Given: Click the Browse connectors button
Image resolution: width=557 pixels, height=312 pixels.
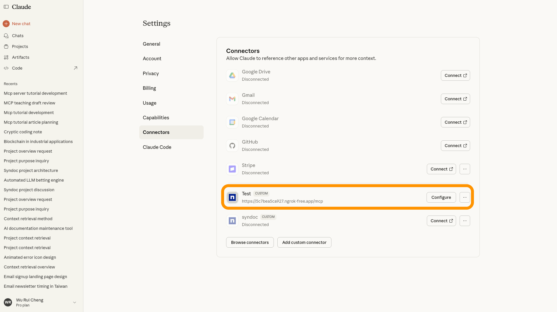Looking at the screenshot, I should pyautogui.click(x=250, y=242).
